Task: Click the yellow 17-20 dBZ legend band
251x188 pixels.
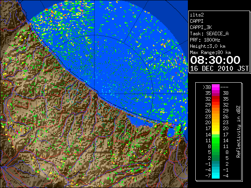Action: coord(216,128)
